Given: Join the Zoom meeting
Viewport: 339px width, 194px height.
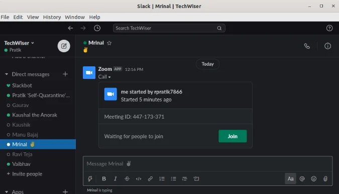Looking at the screenshot, I should (233, 136).
